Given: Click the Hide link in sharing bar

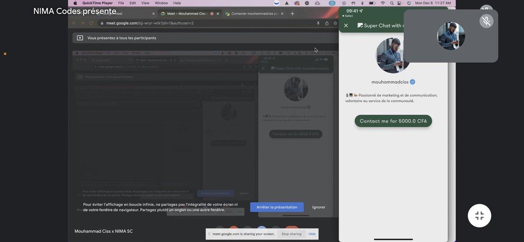Looking at the screenshot, I should click(x=312, y=234).
